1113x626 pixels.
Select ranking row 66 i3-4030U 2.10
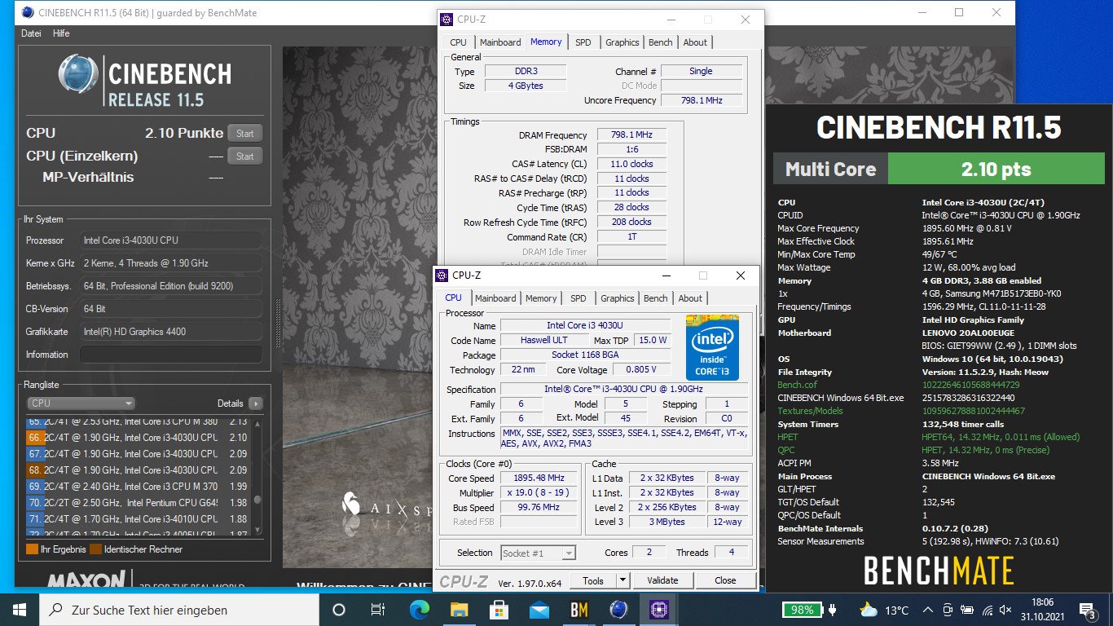(x=139, y=438)
